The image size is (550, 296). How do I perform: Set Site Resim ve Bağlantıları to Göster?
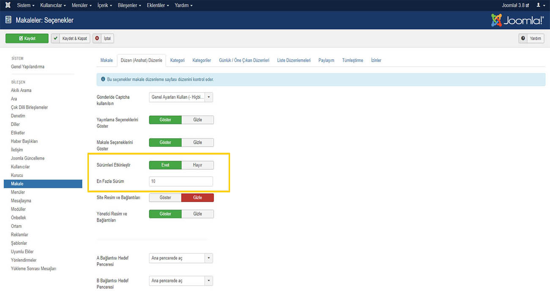click(165, 197)
